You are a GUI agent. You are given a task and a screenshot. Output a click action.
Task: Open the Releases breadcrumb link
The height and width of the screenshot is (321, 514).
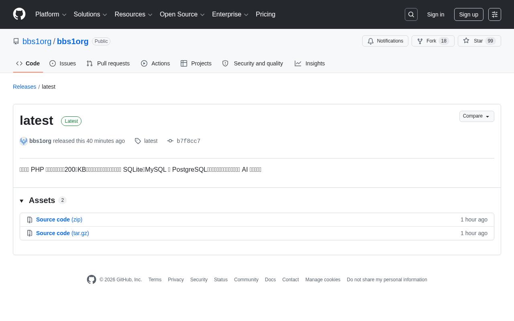point(24,87)
